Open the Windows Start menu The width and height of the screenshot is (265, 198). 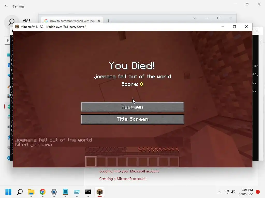8,192
